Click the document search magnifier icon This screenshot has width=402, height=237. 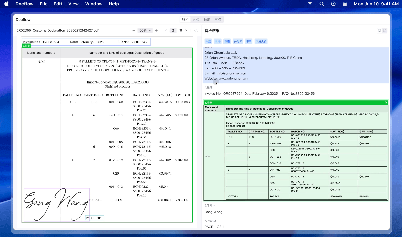click(x=196, y=30)
